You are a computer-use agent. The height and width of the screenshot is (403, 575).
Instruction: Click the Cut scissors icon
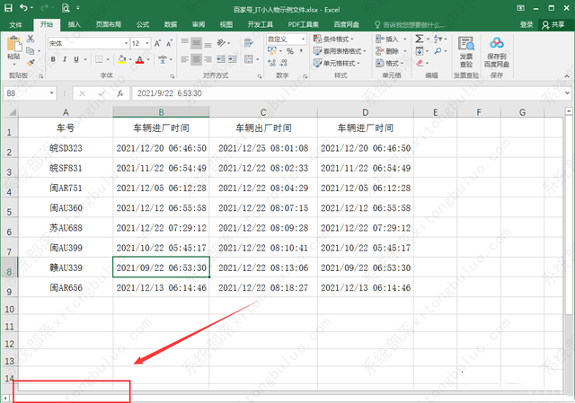click(x=31, y=39)
